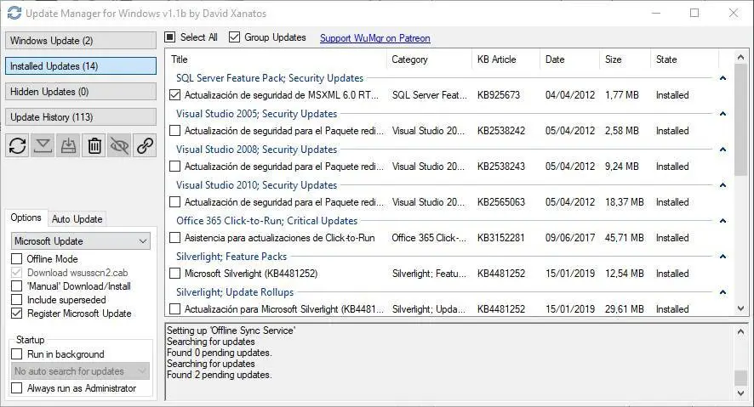Click the install updates tray icon

click(69, 145)
